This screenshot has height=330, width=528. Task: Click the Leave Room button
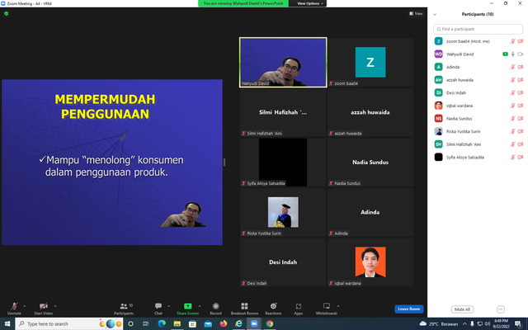click(409, 309)
